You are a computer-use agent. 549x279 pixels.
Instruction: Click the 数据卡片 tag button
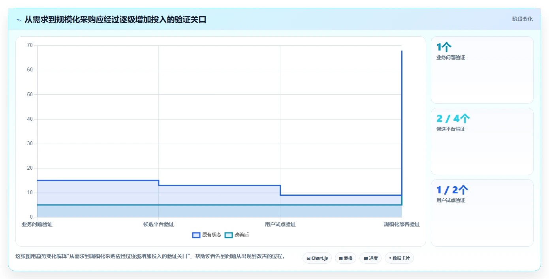pos(399,258)
